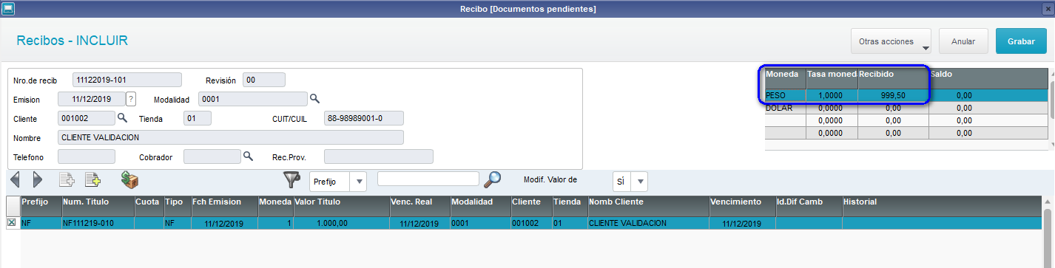Uncheck the NF111219-010 row checkbox
Screen dimensions: 1055x268
click(11, 223)
